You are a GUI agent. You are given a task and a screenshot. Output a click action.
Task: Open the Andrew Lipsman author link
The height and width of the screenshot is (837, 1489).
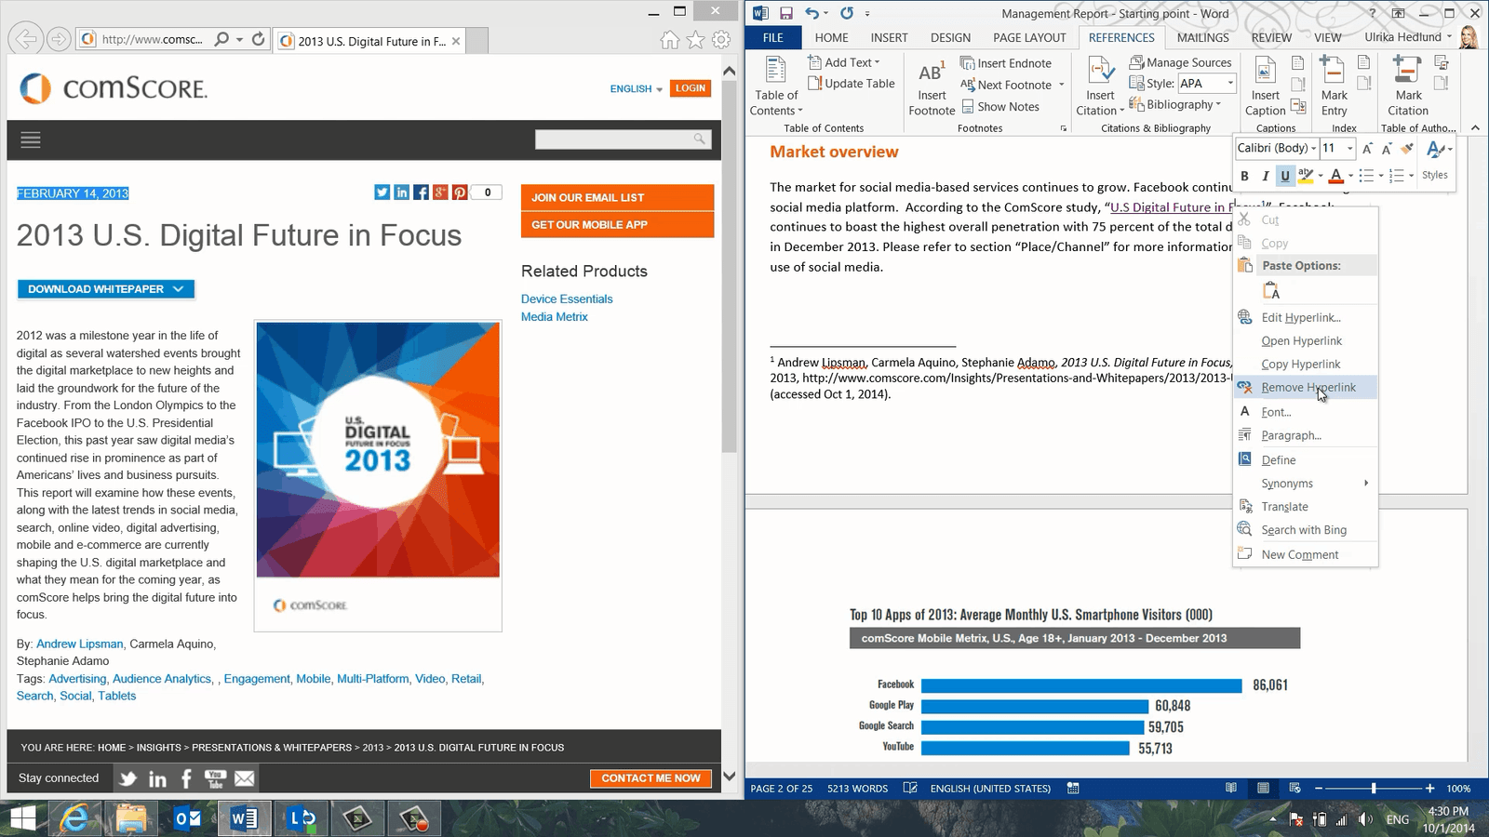[79, 644]
